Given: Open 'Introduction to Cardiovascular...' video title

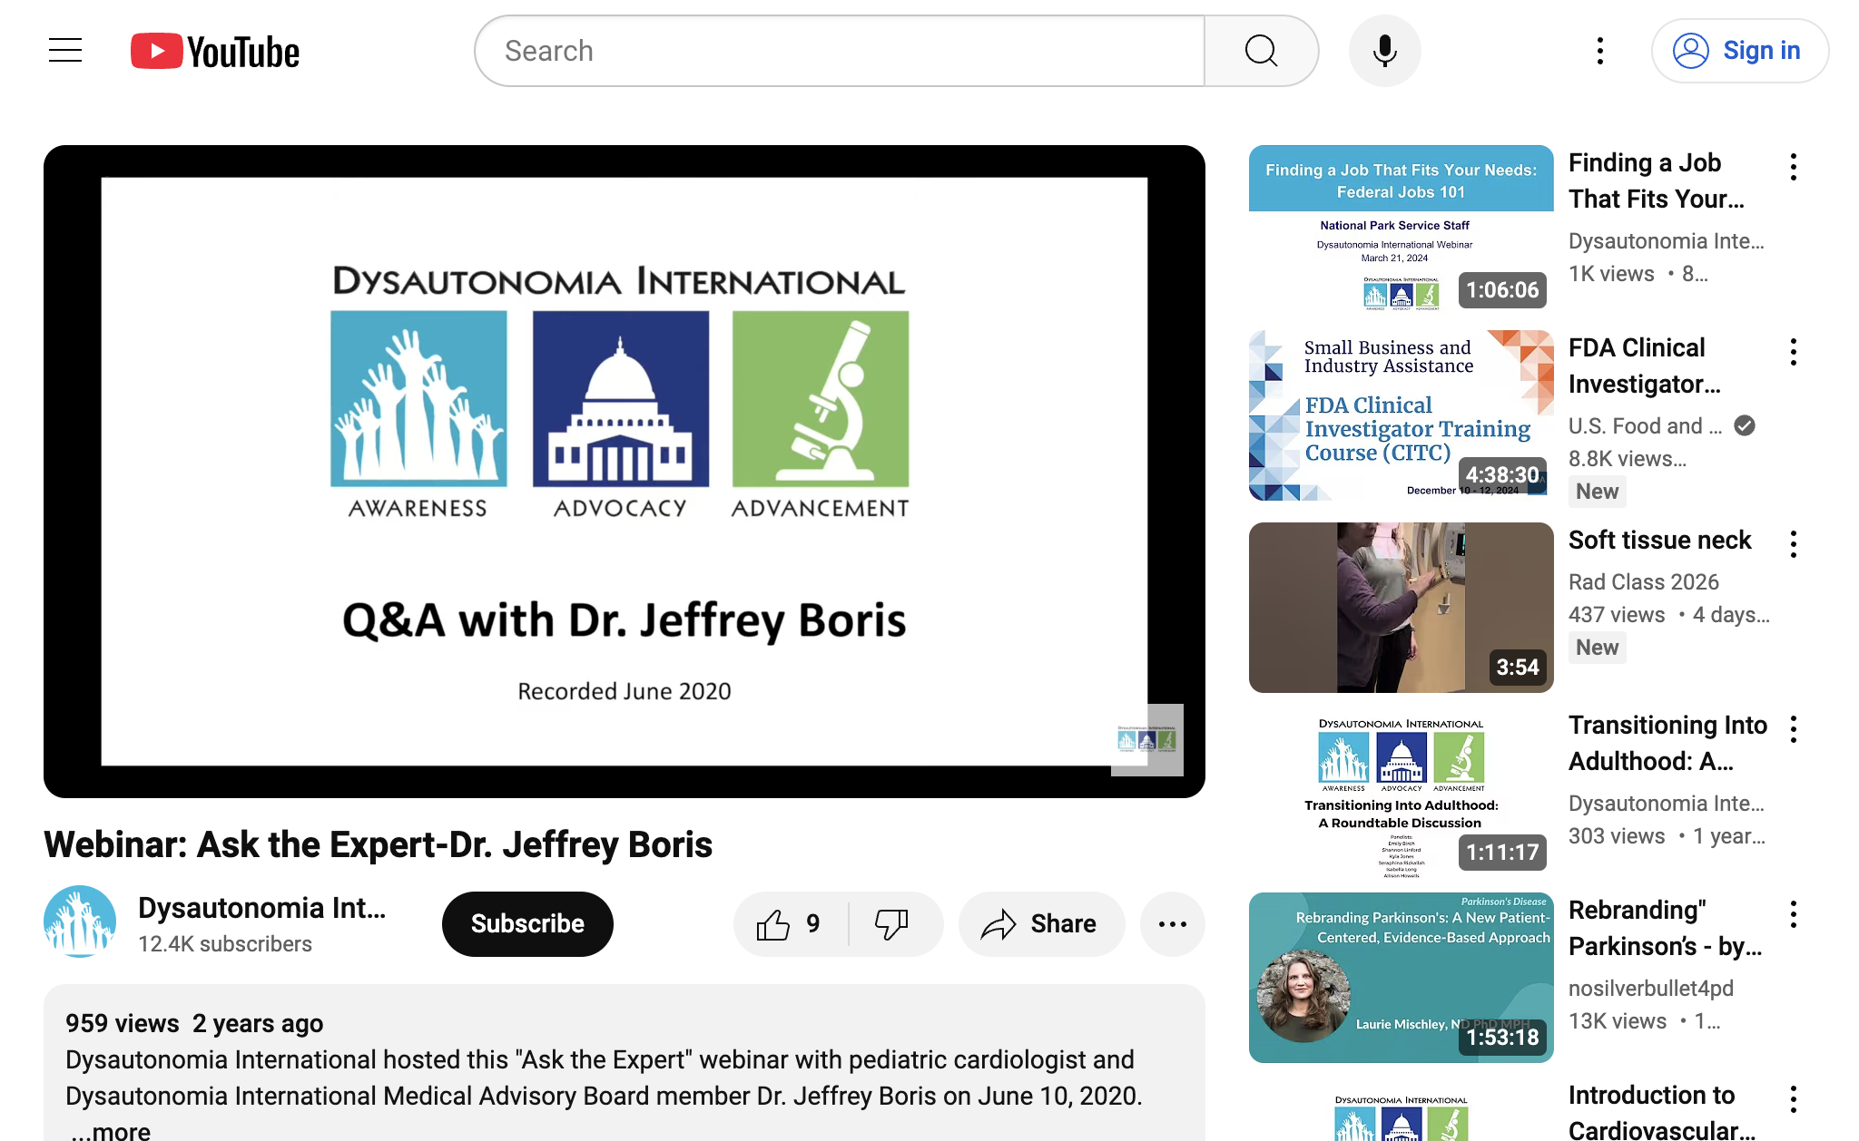Looking at the screenshot, I should coord(1662,1113).
